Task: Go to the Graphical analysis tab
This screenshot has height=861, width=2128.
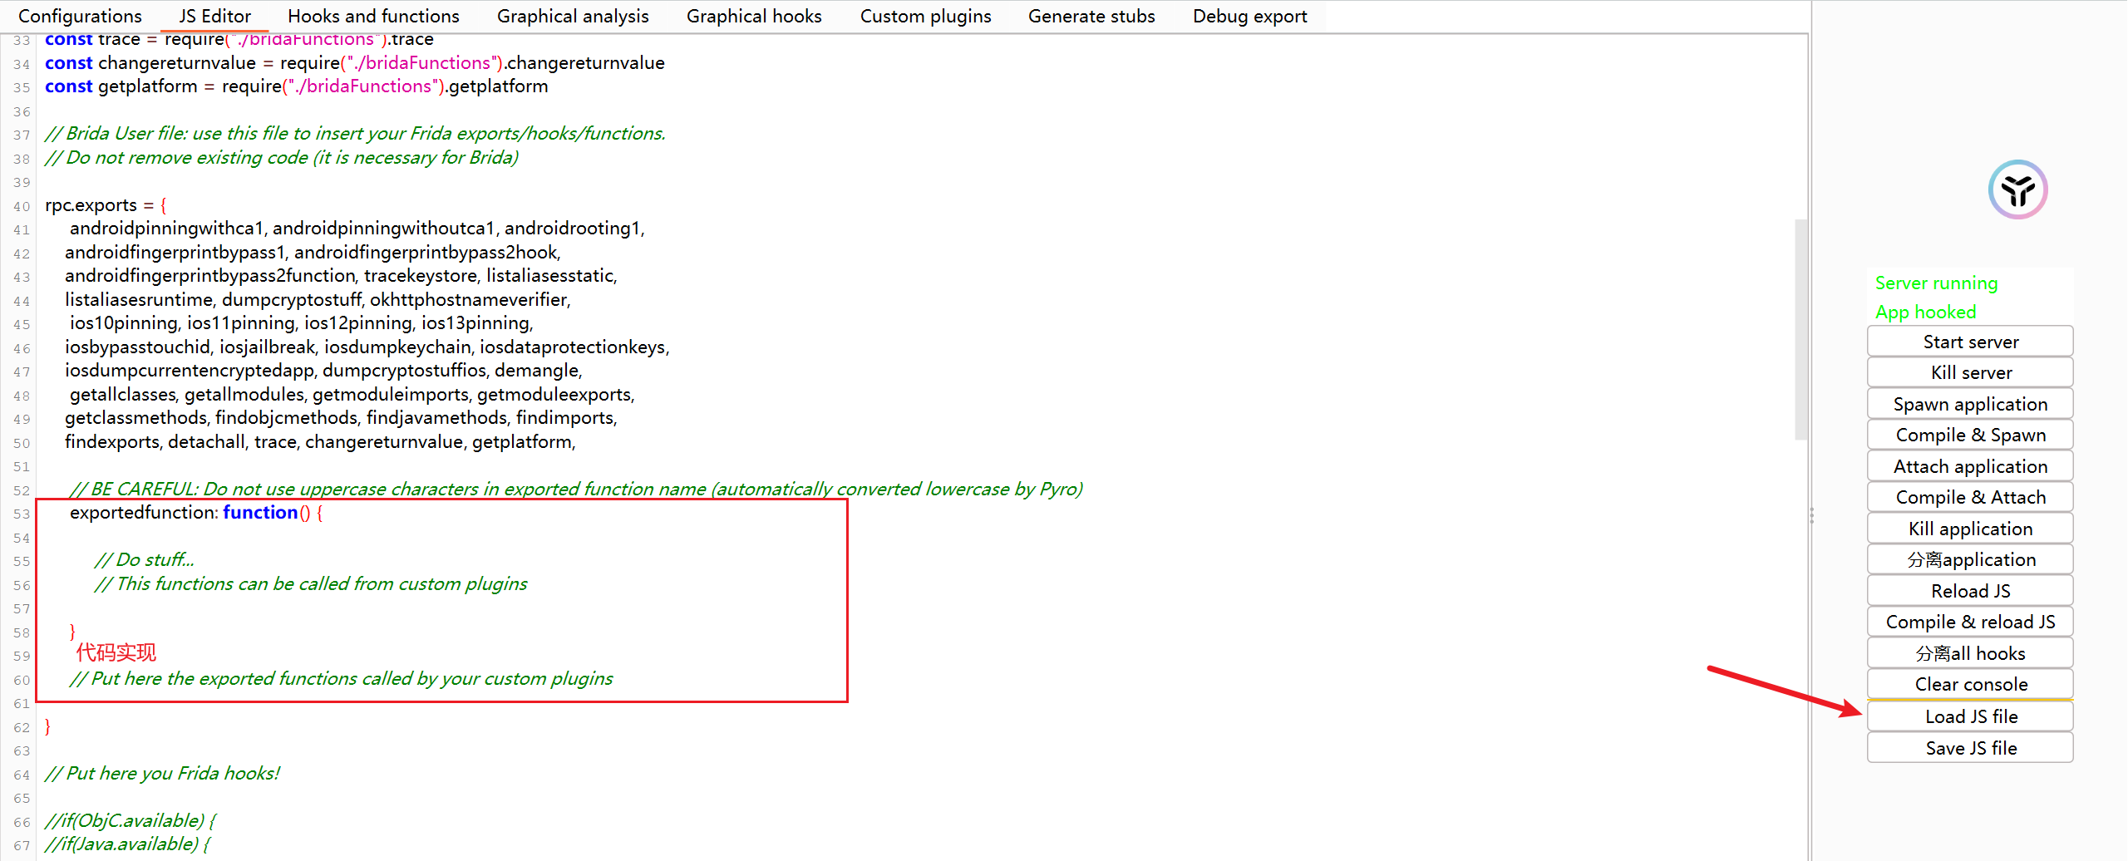Action: pos(573,16)
